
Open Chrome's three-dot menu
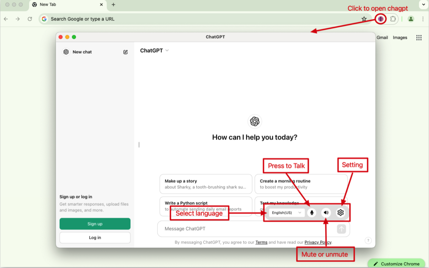423,19
